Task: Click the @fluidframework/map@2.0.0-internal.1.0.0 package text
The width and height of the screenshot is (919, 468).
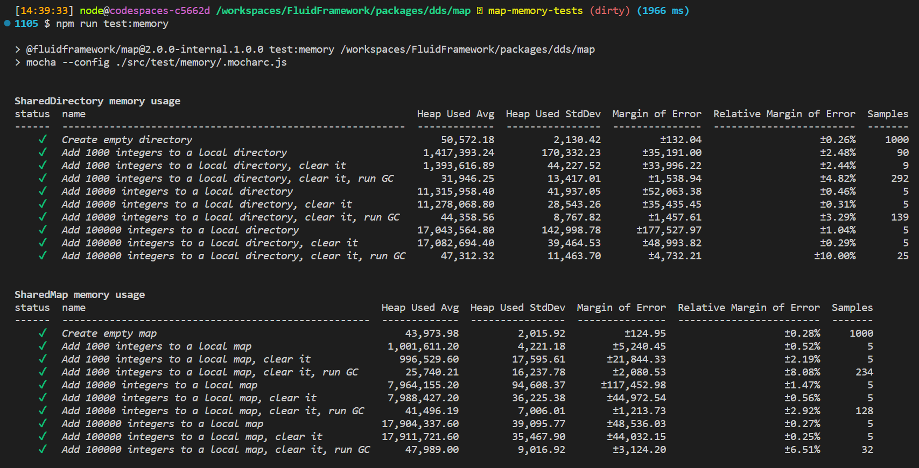Action: coord(145,49)
